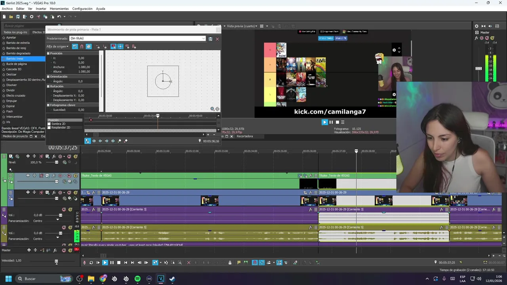Pause the video preview

pos(331,122)
